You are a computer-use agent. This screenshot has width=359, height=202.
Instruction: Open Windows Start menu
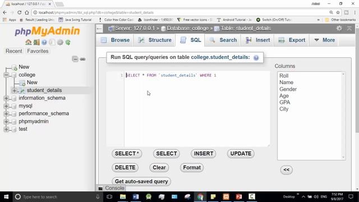tap(6, 197)
